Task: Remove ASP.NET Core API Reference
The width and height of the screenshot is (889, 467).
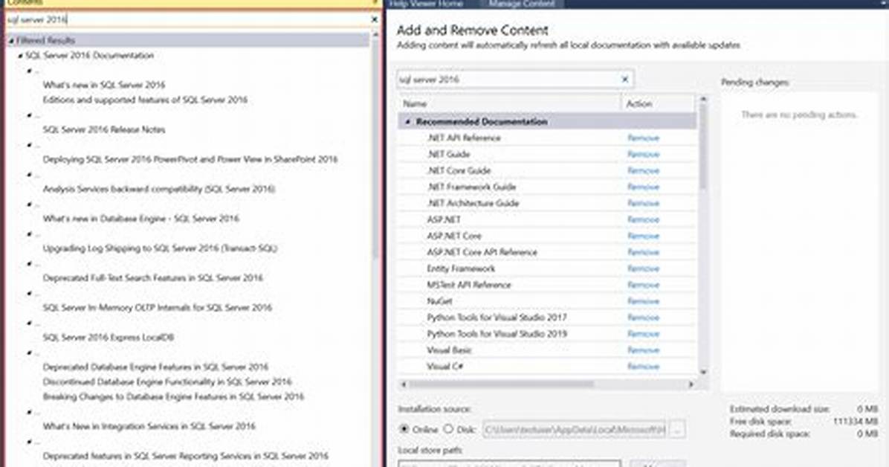Action: pos(643,253)
